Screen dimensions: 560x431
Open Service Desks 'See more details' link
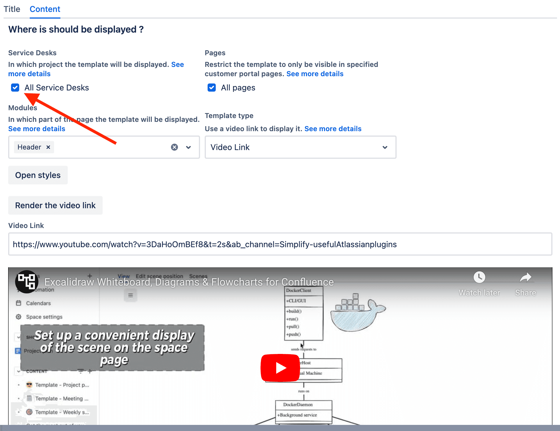[96, 69]
